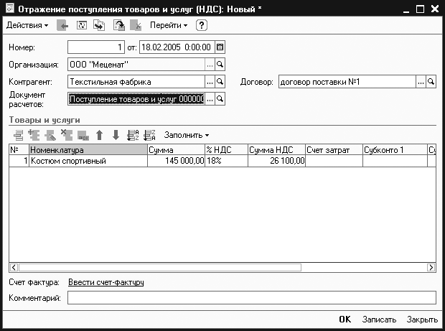Click the delete row icon
The width and height of the screenshot is (445, 331).
[67, 135]
